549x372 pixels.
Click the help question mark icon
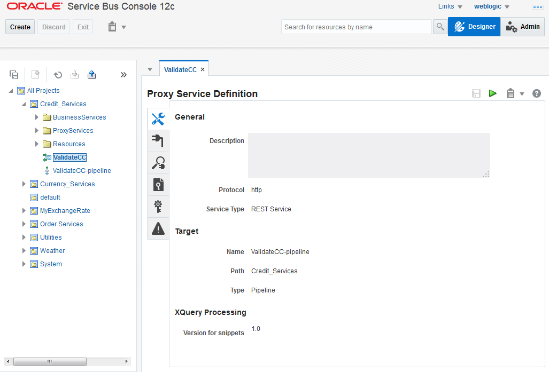pyautogui.click(x=536, y=93)
